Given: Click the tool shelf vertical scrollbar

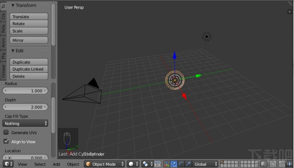Looking at the screenshot, I should pos(53,25).
